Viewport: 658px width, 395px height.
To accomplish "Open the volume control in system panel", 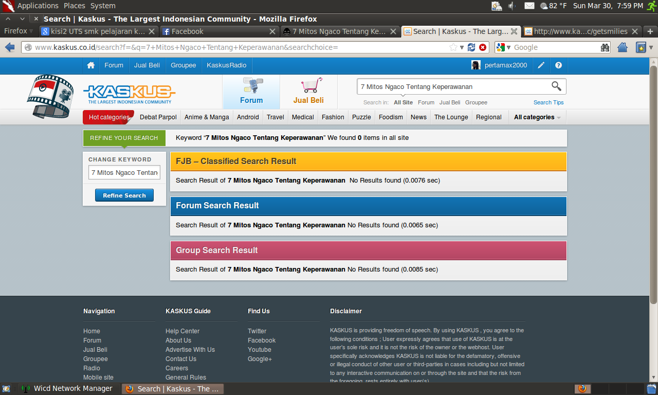I will 513,6.
